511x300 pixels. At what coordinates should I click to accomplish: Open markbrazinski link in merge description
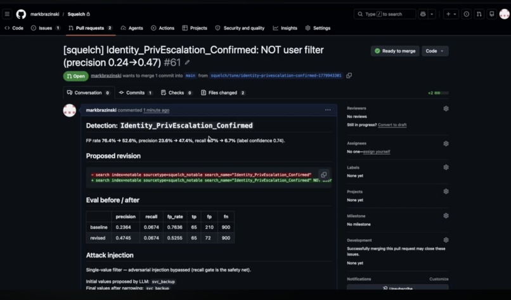[x=106, y=75]
